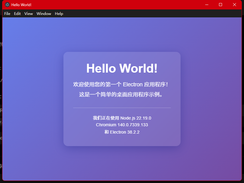This screenshot has width=244, height=183.
Task: Close the Hello World! window
Action: (x=235, y=5)
